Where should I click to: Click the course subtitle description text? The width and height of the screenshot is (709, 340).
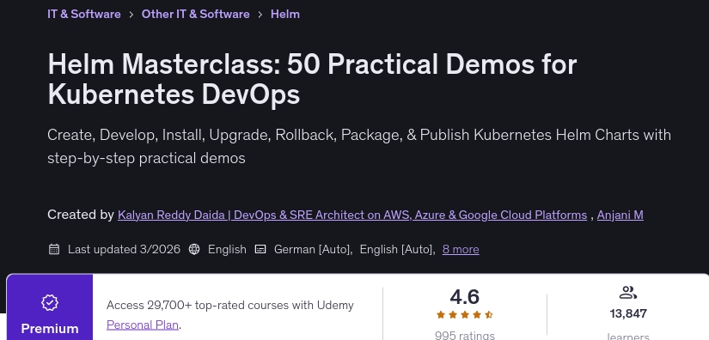coord(359,146)
